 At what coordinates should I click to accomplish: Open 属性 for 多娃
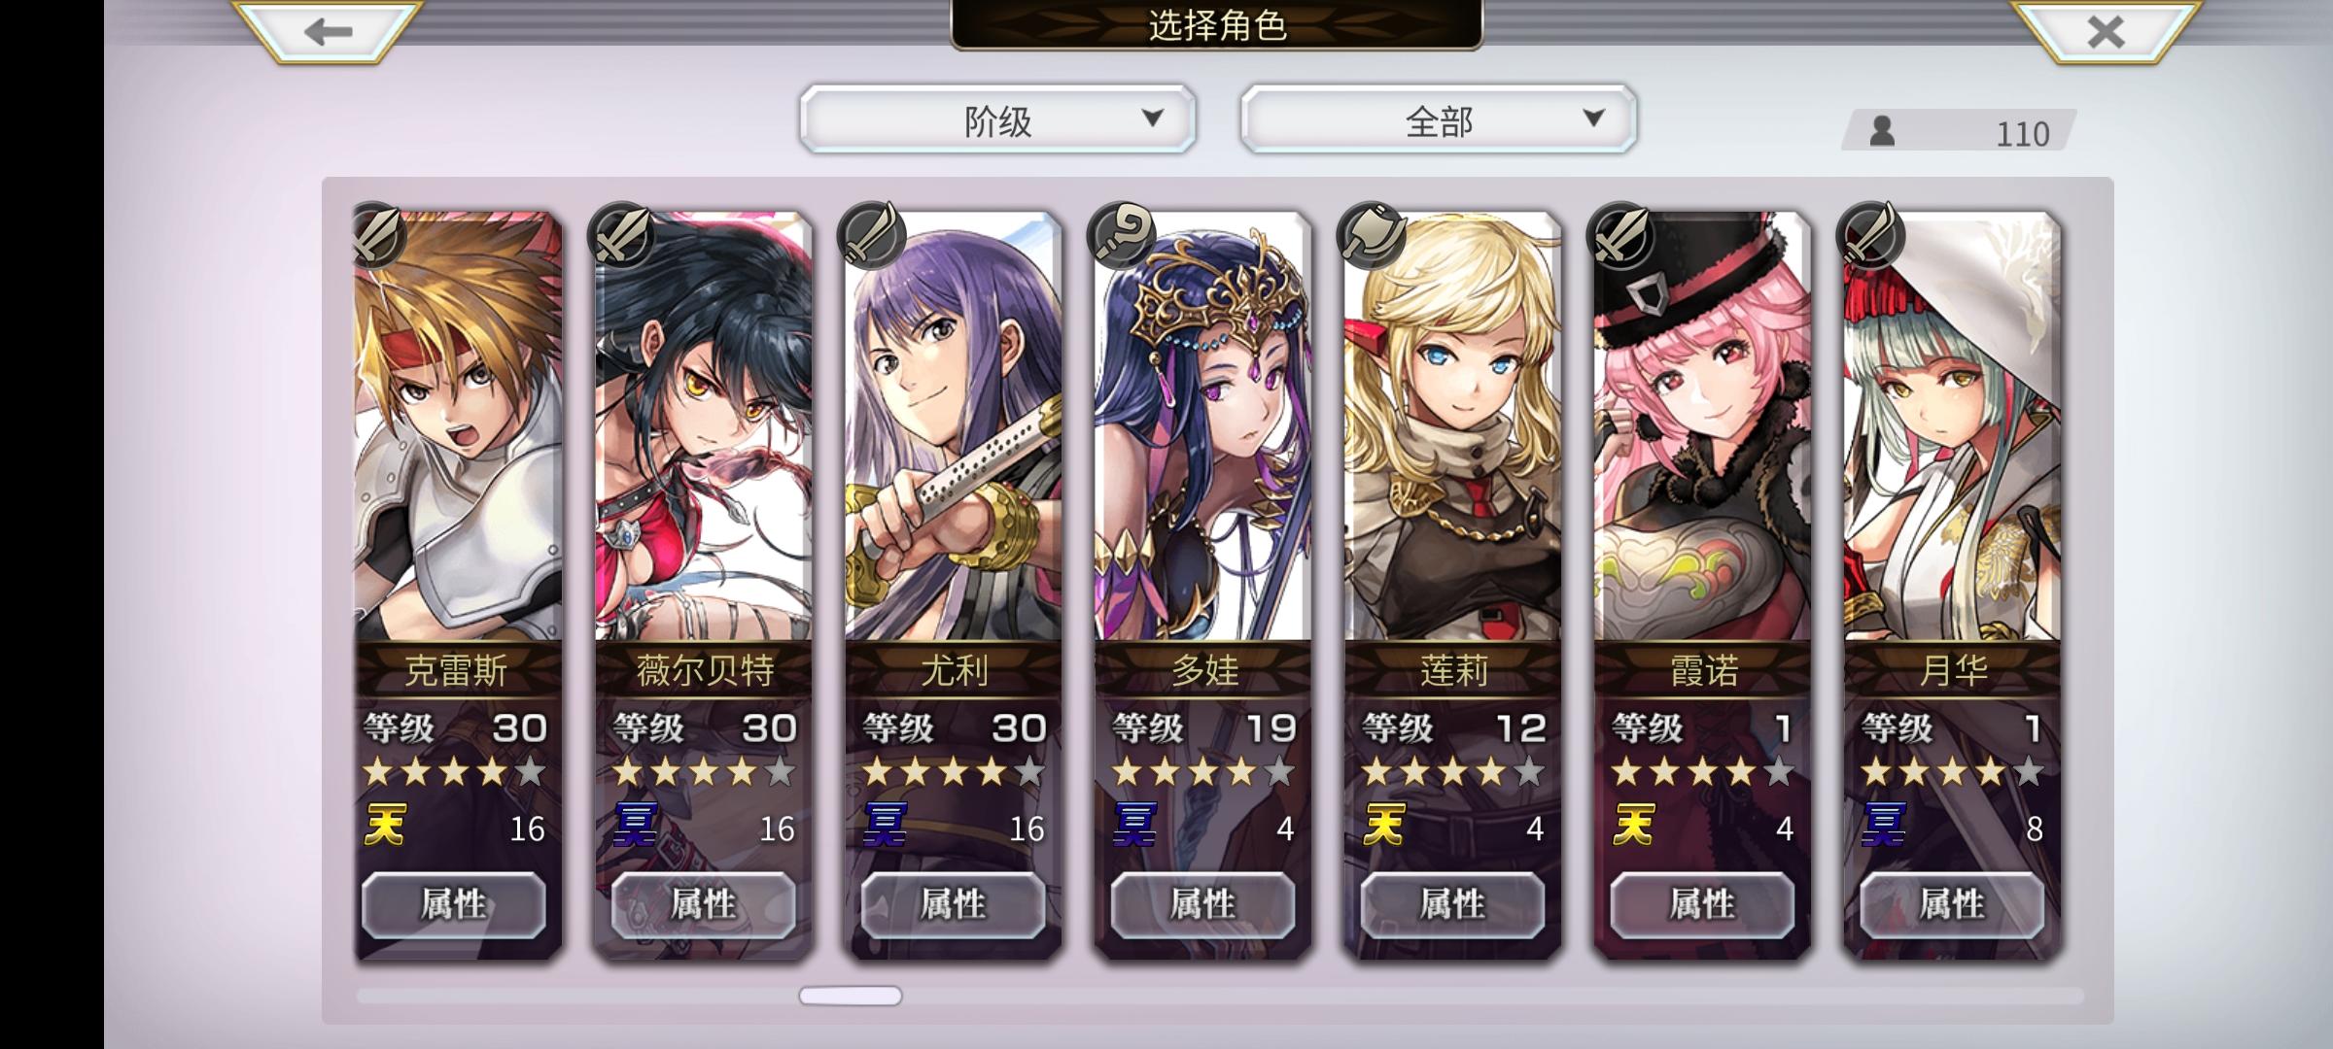[1203, 904]
